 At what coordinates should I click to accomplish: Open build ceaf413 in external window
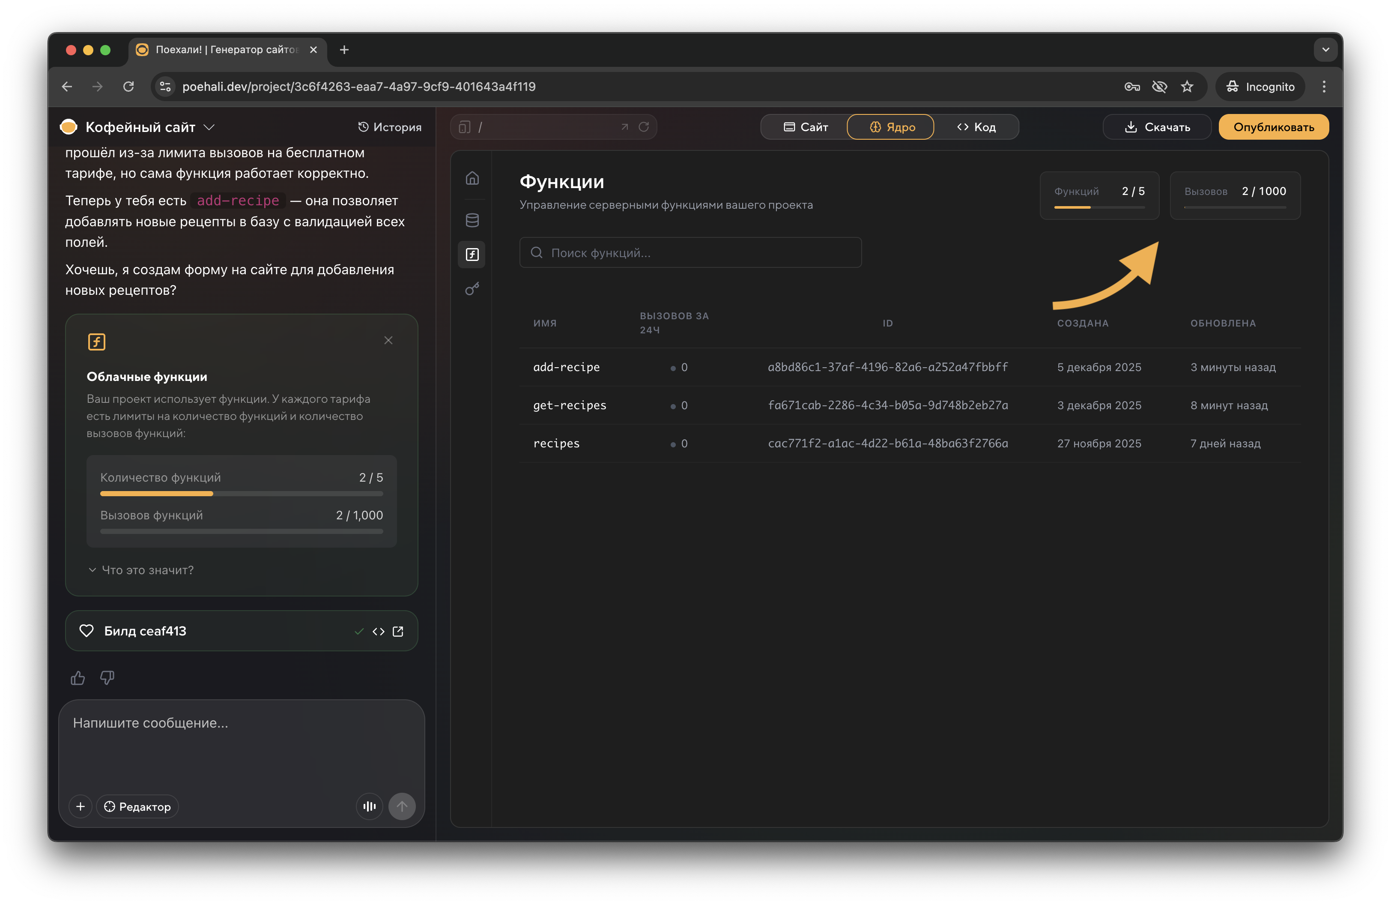[398, 631]
